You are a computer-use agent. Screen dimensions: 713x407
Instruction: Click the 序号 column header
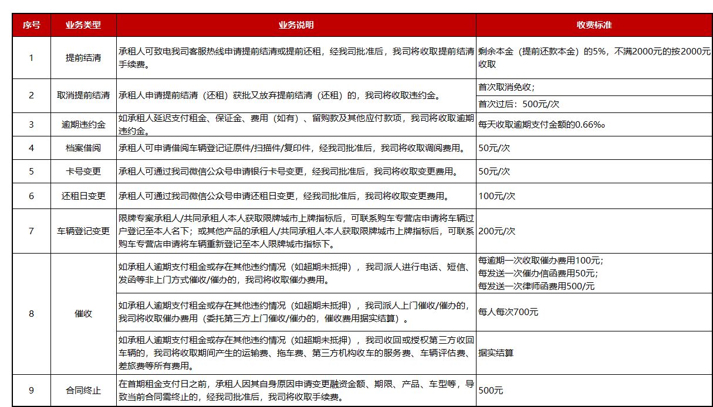point(31,25)
